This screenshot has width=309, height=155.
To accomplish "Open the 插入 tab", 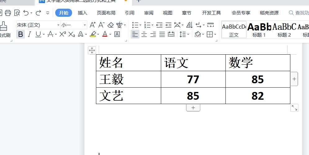I will point(83,13).
